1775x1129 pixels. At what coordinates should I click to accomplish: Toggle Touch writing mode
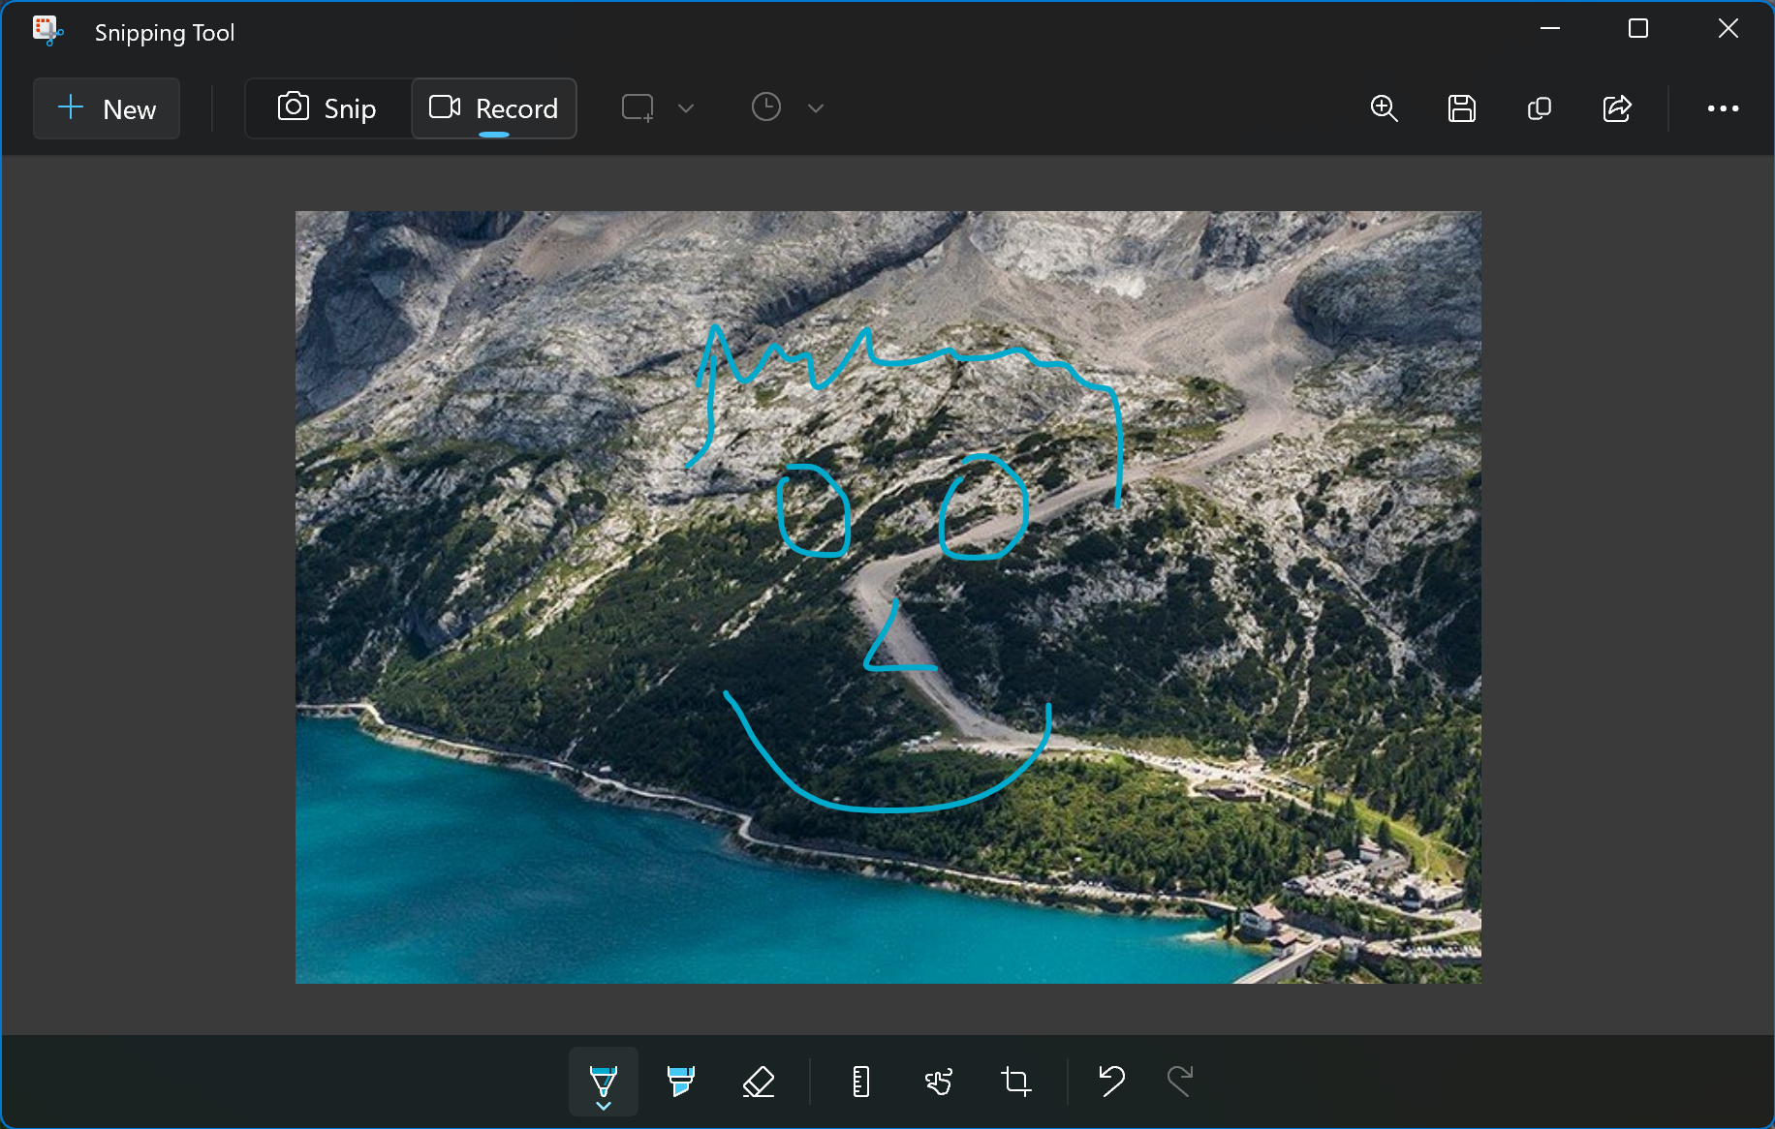click(938, 1080)
